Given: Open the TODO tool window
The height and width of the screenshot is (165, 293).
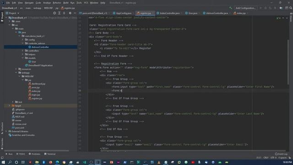Looking at the screenshot, I should click(21, 154).
